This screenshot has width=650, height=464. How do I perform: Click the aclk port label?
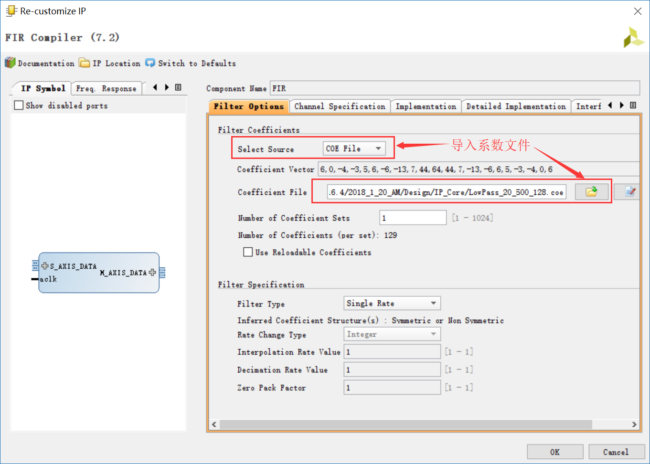[x=48, y=279]
